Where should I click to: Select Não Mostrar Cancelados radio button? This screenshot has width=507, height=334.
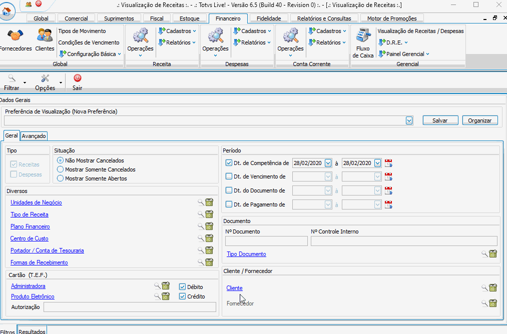coord(60,160)
